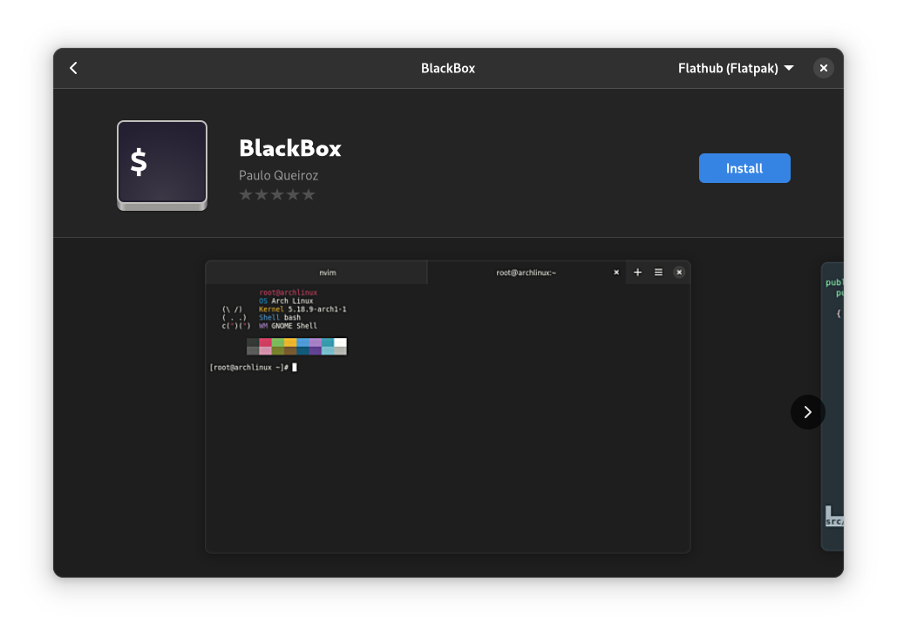Select the nvim tab in the screenshot
Screen dimensions: 897x636
(x=327, y=272)
